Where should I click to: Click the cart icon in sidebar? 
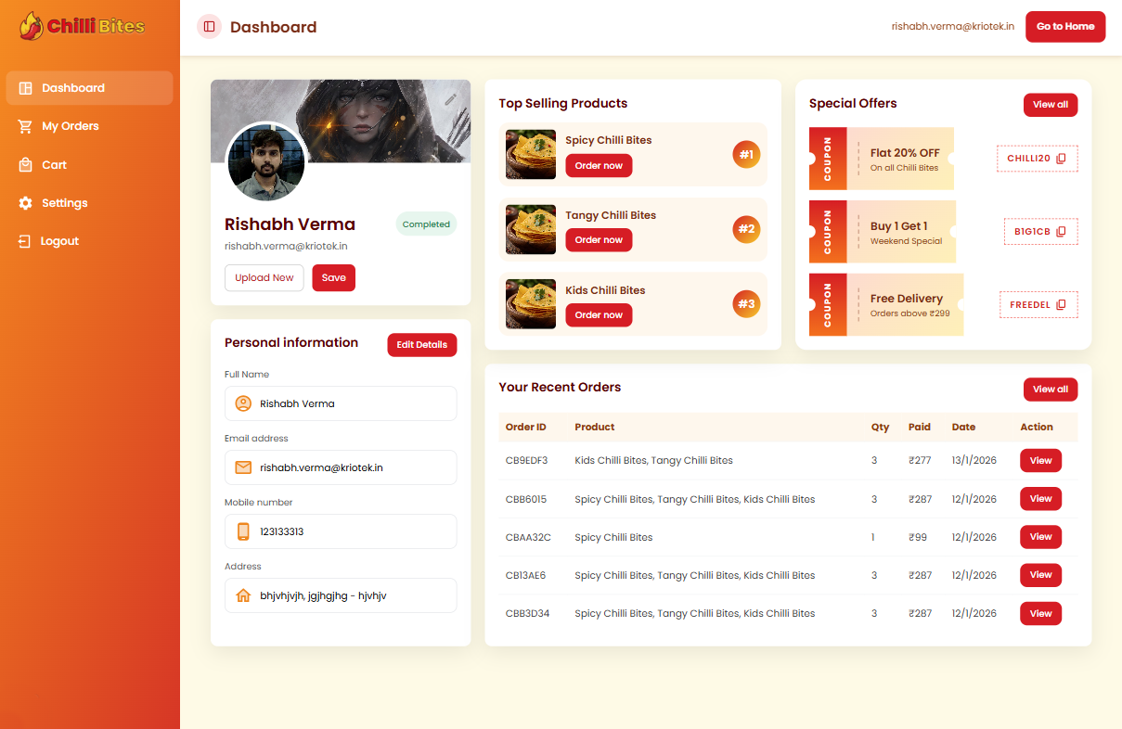[x=25, y=165]
